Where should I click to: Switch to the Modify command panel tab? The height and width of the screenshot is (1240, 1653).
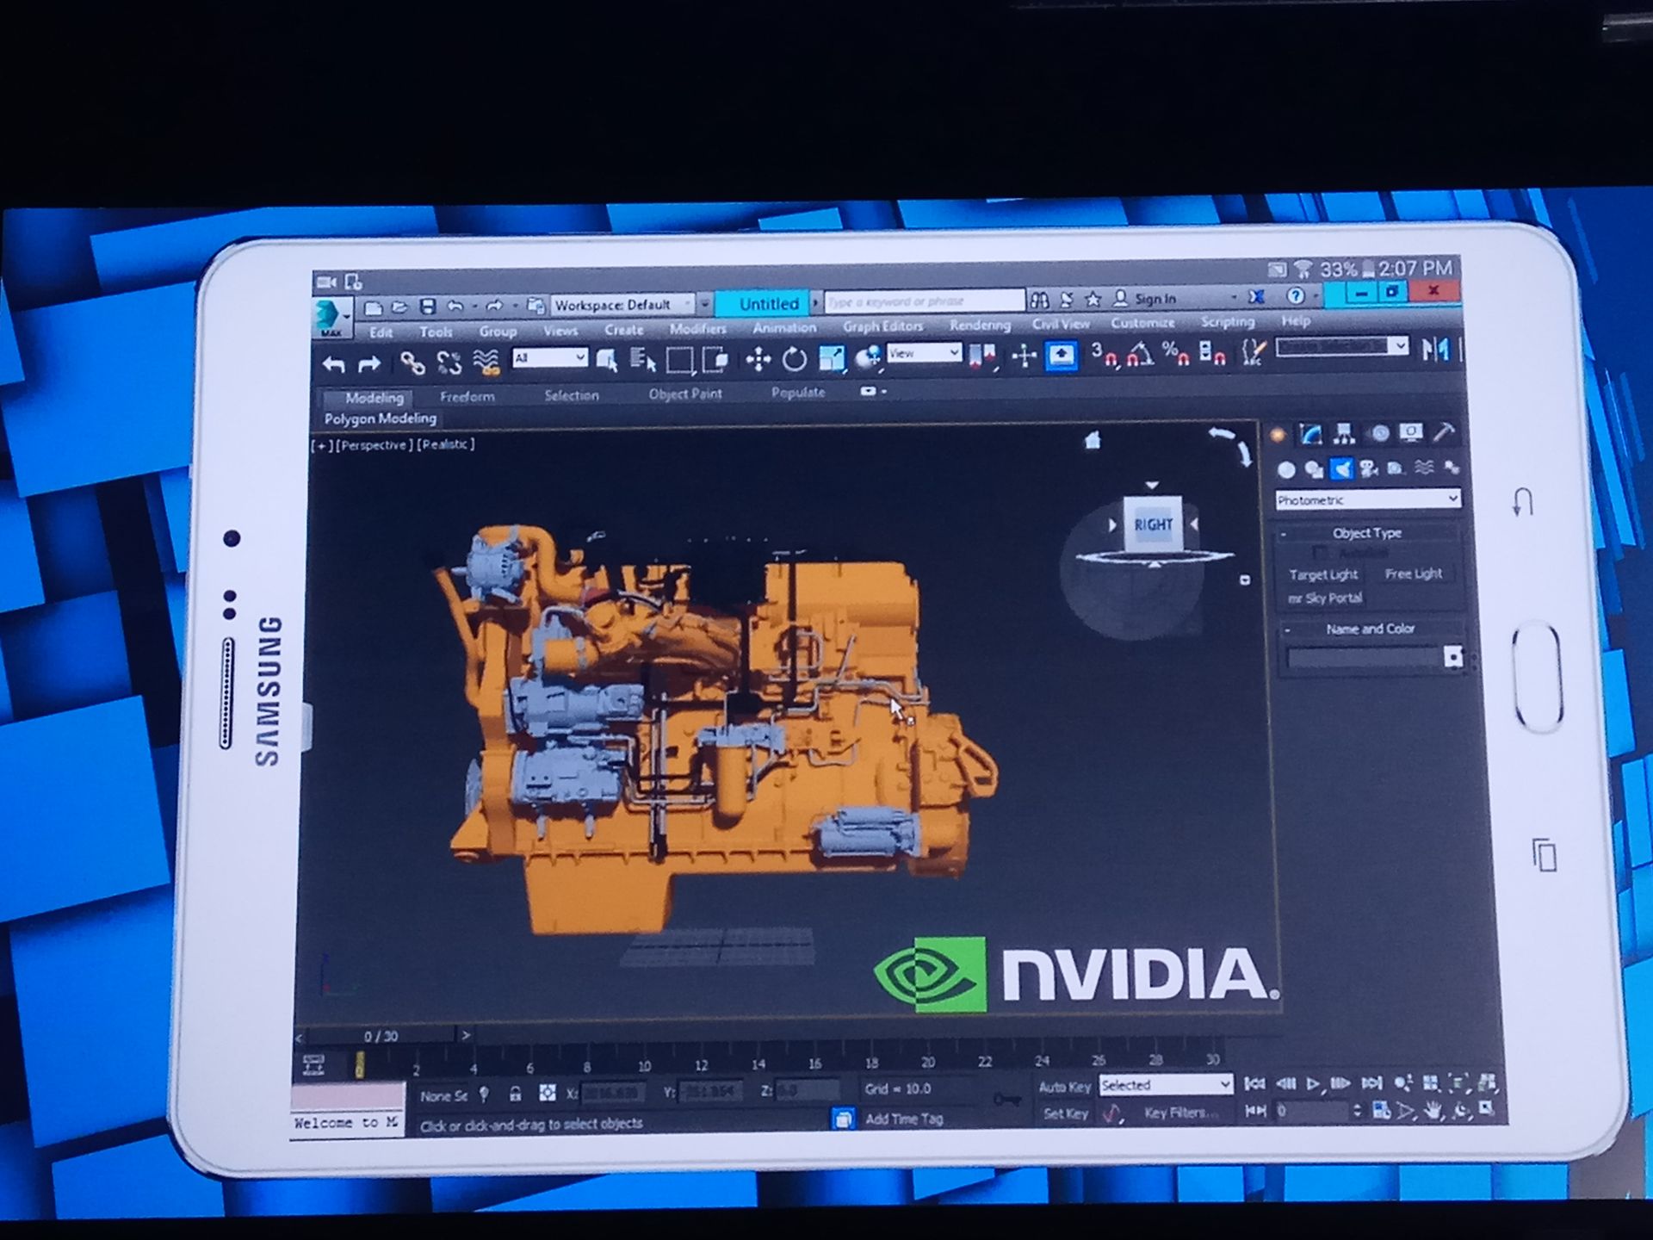pyautogui.click(x=1310, y=434)
